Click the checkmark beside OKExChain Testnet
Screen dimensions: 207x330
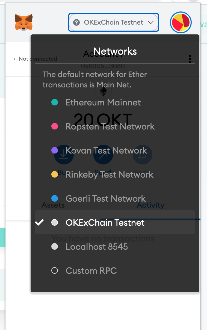coord(40,223)
